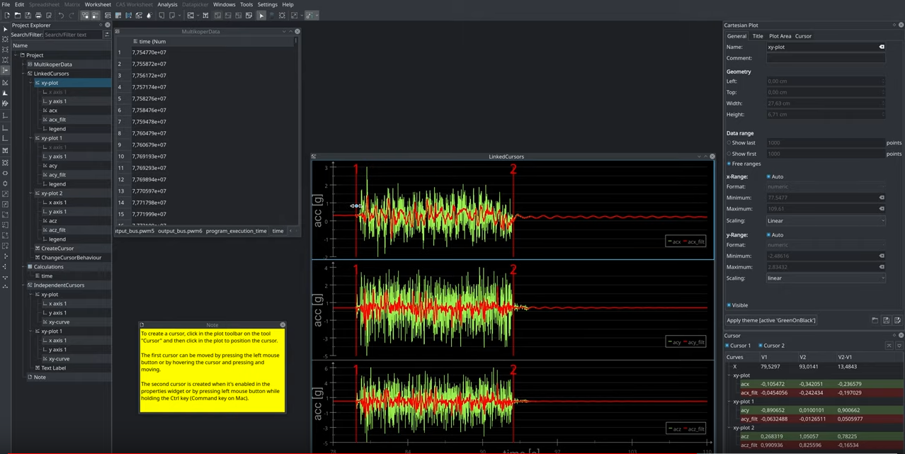905x454 pixels.
Task: Toggle the Cursor 2 checkbox
Action: point(761,346)
